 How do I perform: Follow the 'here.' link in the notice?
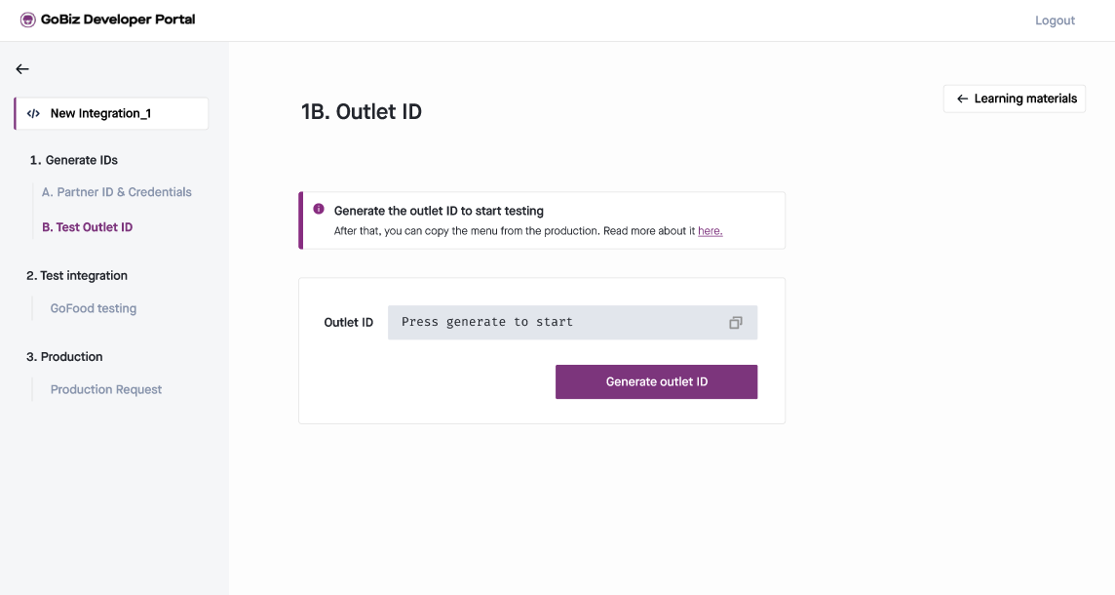point(710,230)
